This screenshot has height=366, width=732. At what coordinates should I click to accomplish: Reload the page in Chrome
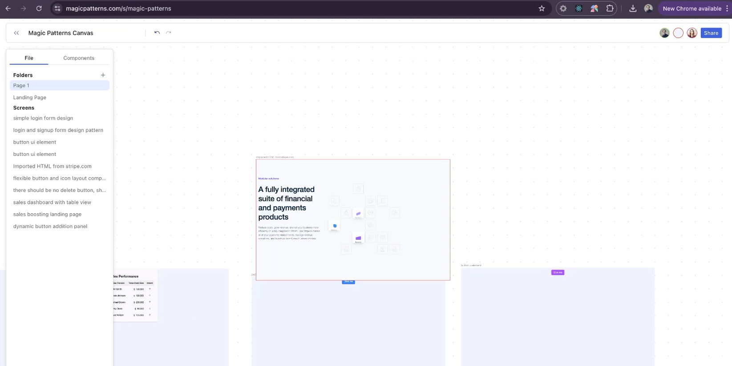coord(39,8)
